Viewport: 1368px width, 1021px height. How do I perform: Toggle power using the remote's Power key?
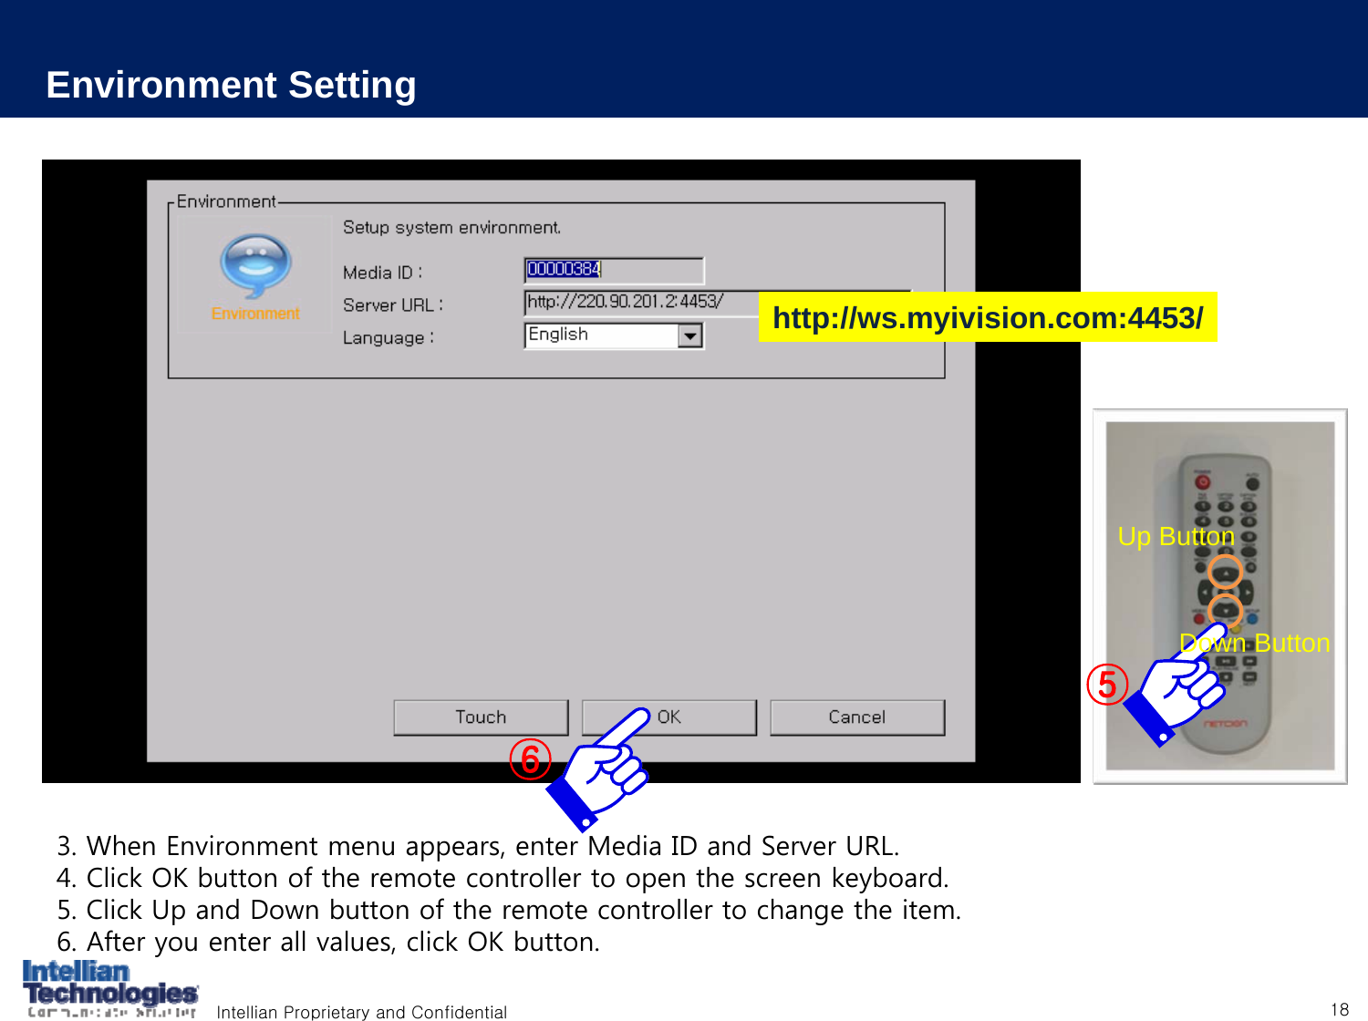click(x=1203, y=481)
